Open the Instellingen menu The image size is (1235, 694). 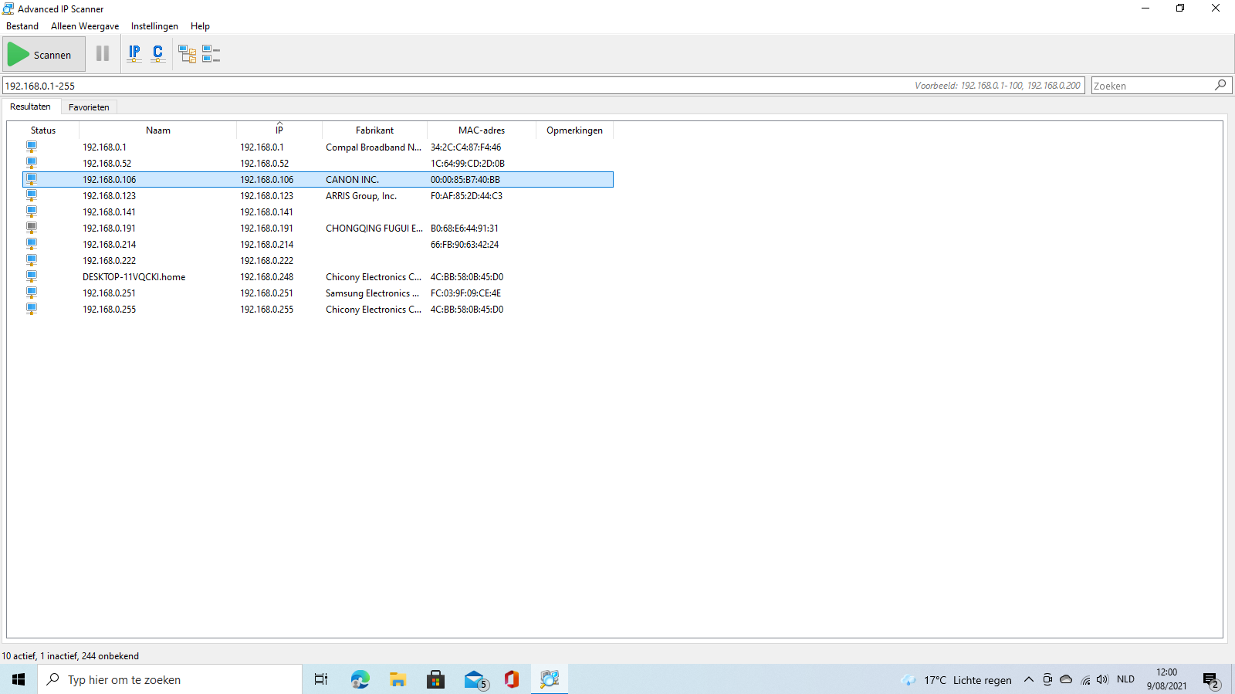pos(154,26)
